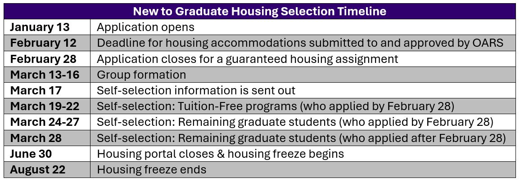Select the March 17 date cell
Image resolution: width=520 pixels, height=182 pixels.
coord(47,91)
